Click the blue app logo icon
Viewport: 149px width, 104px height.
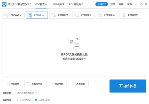tap(4, 4)
